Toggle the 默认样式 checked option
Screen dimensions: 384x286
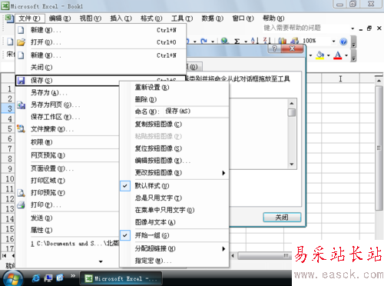click(174, 186)
